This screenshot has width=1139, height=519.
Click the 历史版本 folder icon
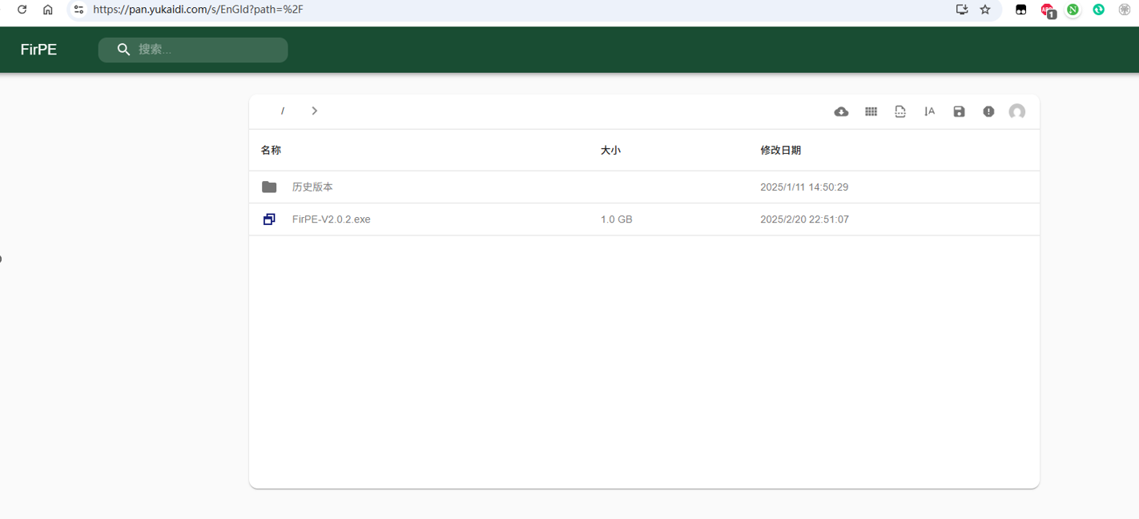pyautogui.click(x=269, y=187)
